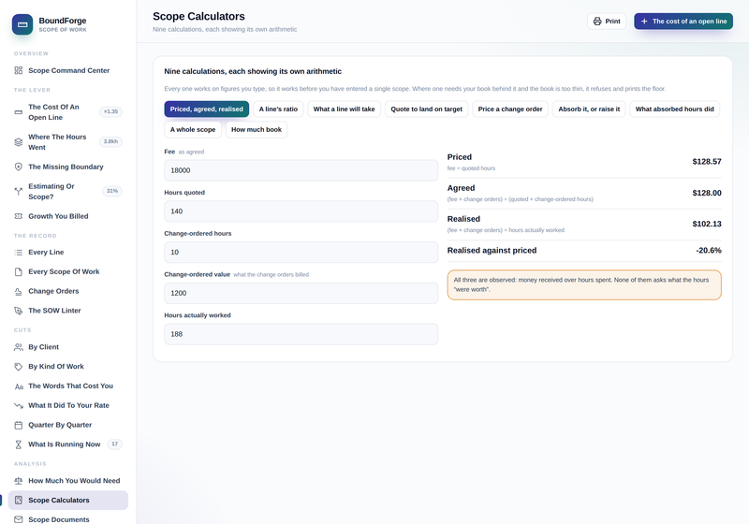Image resolution: width=749 pixels, height=524 pixels.
Task: Open By Client cut
Action: 67,347
